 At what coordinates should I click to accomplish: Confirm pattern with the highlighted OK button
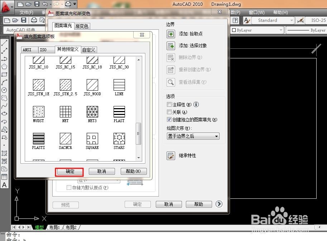[x=70, y=172]
